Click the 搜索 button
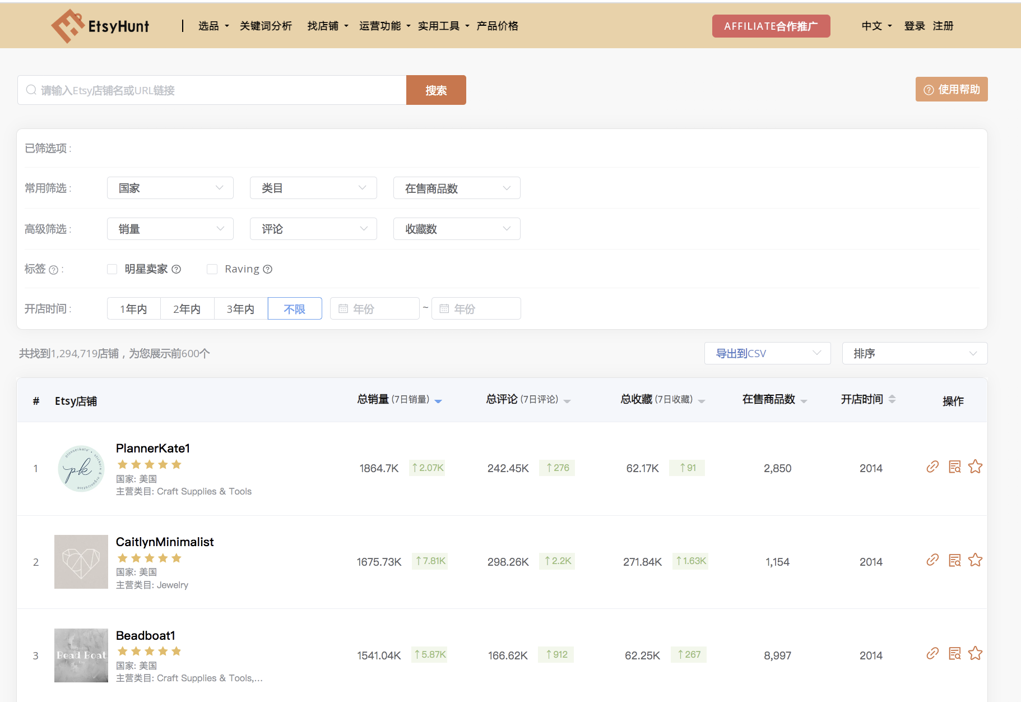Image resolution: width=1021 pixels, height=702 pixels. [436, 90]
